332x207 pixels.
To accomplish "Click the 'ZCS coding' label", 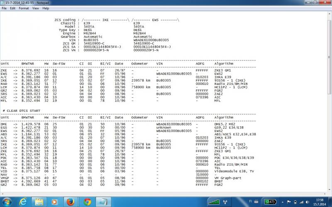I will point(65,20).
